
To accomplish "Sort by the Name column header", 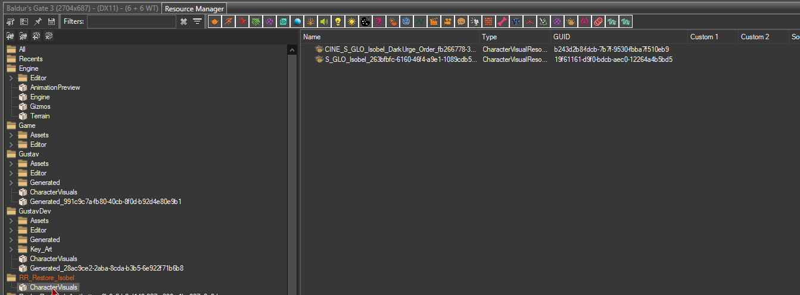I will coord(390,37).
